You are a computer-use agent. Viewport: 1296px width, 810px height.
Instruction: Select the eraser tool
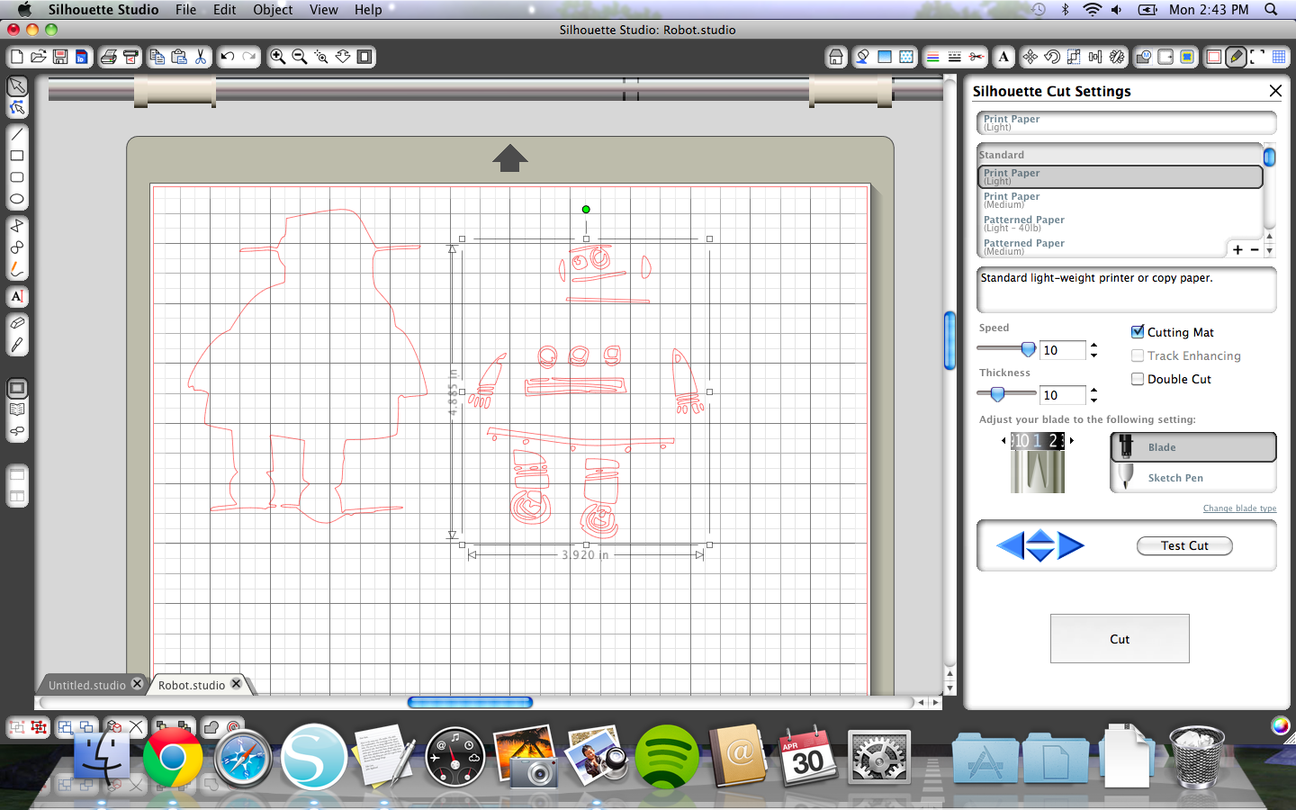17,323
